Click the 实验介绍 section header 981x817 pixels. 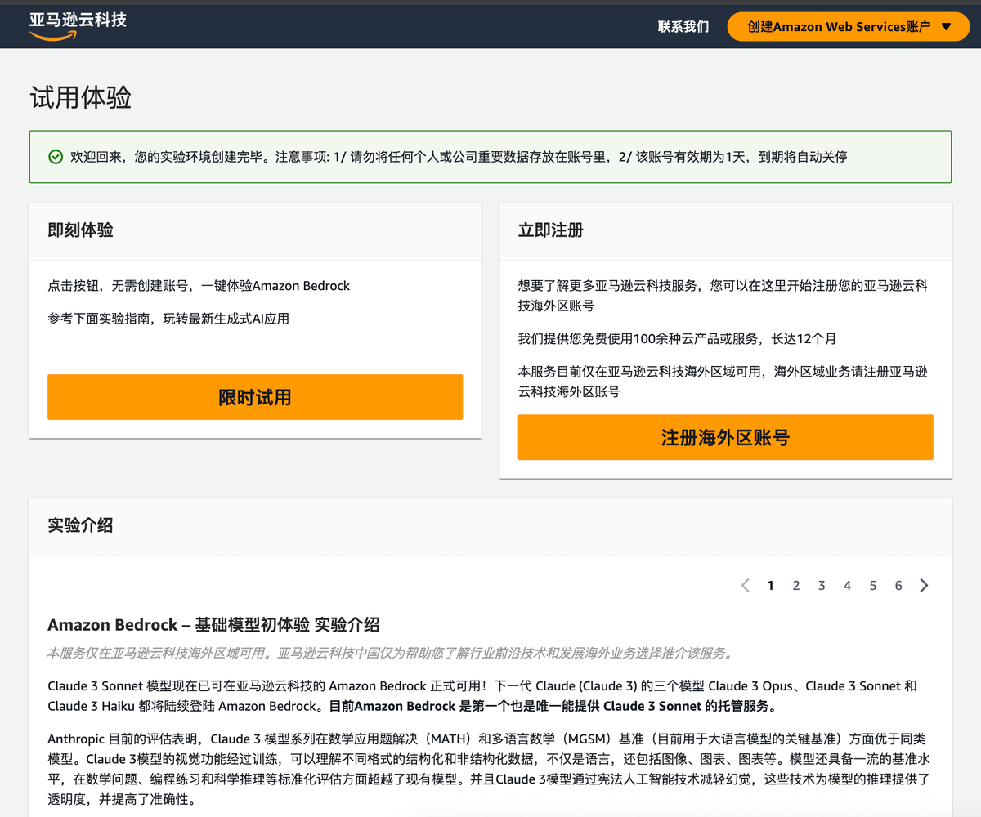click(x=490, y=526)
